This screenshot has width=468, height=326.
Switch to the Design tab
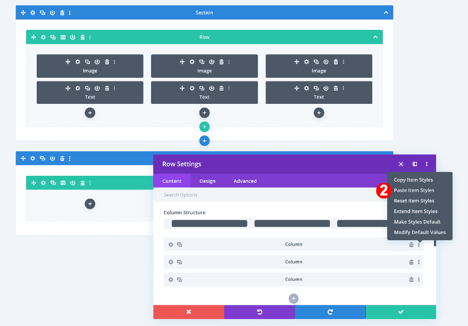pyautogui.click(x=207, y=181)
